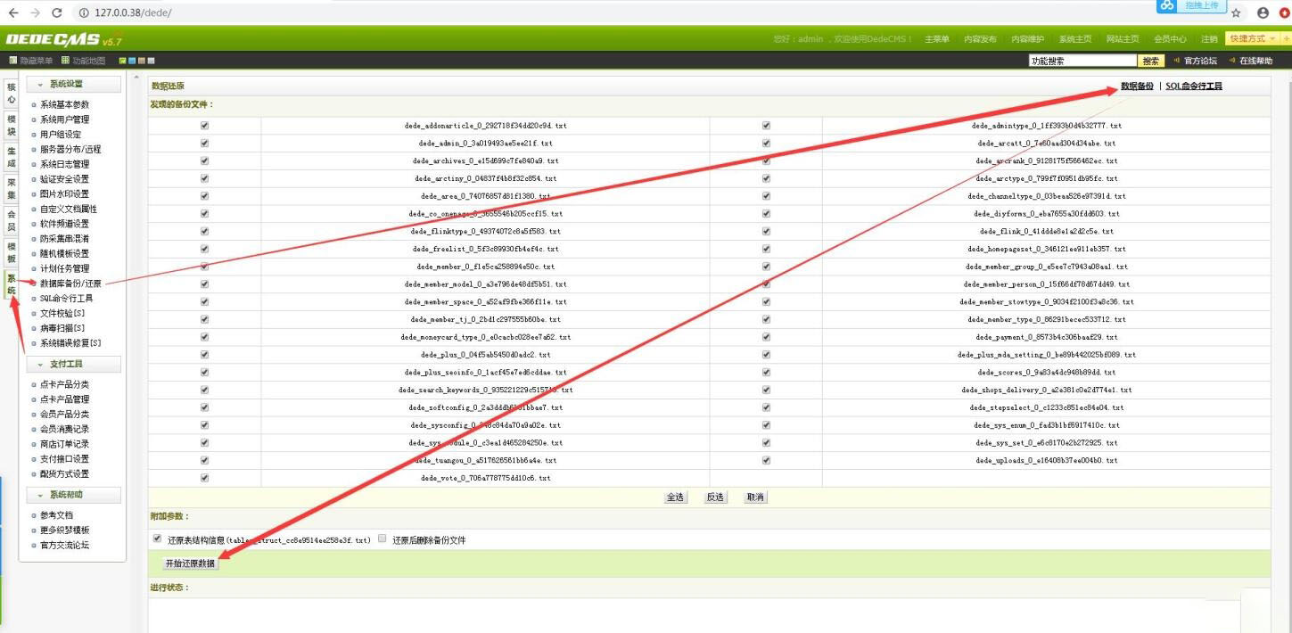The height and width of the screenshot is (633, 1292).
Task: Open the 功能地图 function map icon
Action: click(66, 61)
